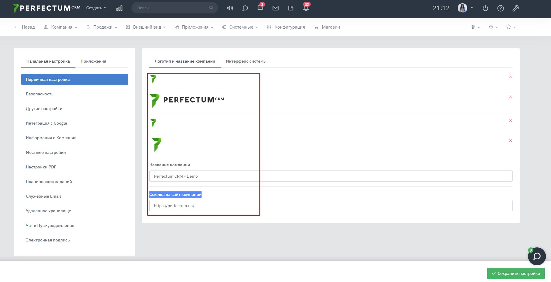
Task: Click the Название компании input field
Action: tap(331, 176)
